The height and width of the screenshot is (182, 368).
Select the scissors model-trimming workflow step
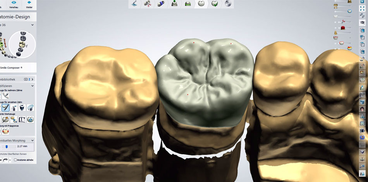pos(148,3)
